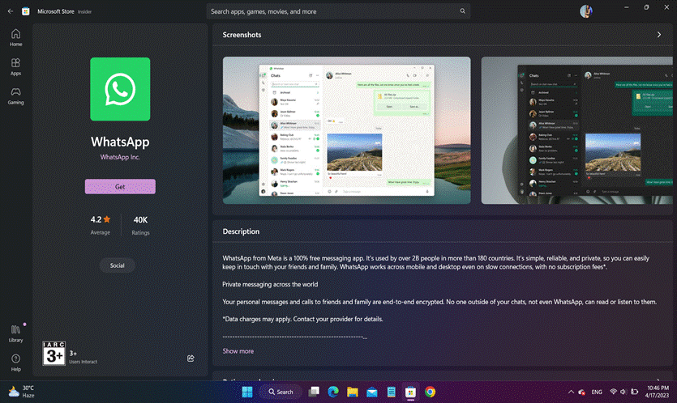The height and width of the screenshot is (403, 677).
Task: Open Help in the sidebar
Action: (x=15, y=363)
